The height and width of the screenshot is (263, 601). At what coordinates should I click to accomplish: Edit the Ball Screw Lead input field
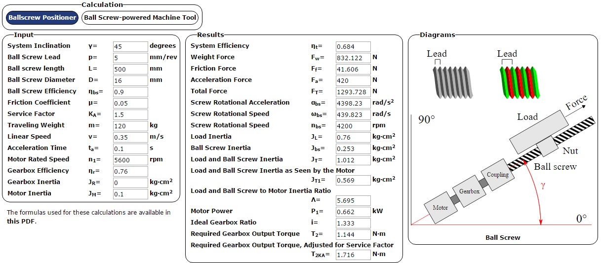coord(130,58)
